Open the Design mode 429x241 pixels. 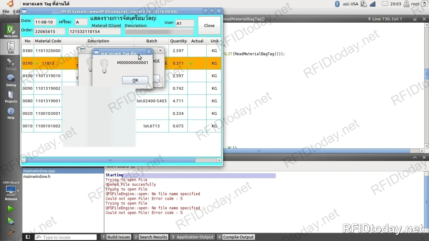click(11, 64)
